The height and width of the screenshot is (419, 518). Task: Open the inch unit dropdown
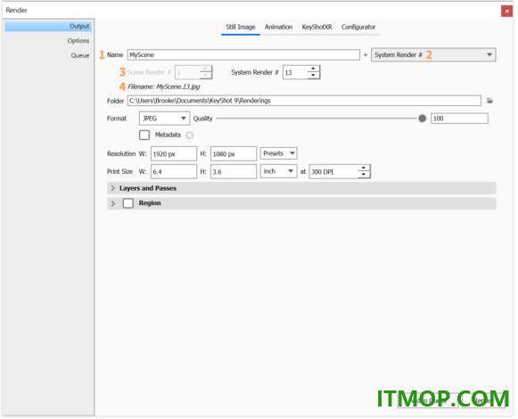(278, 171)
